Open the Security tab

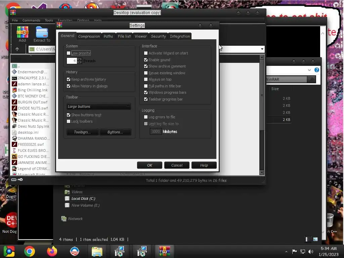(158, 36)
